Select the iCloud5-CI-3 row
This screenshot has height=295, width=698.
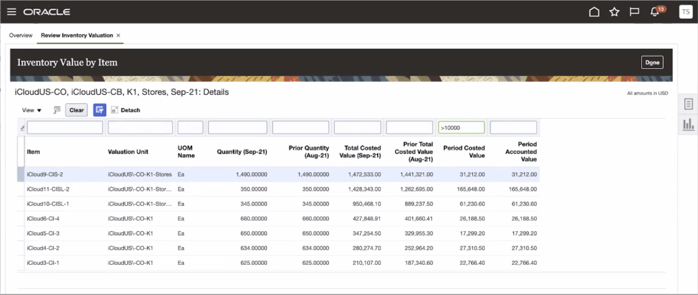[278, 233]
